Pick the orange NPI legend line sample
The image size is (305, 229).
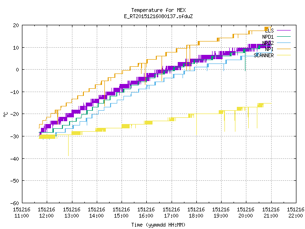tap(284, 49)
